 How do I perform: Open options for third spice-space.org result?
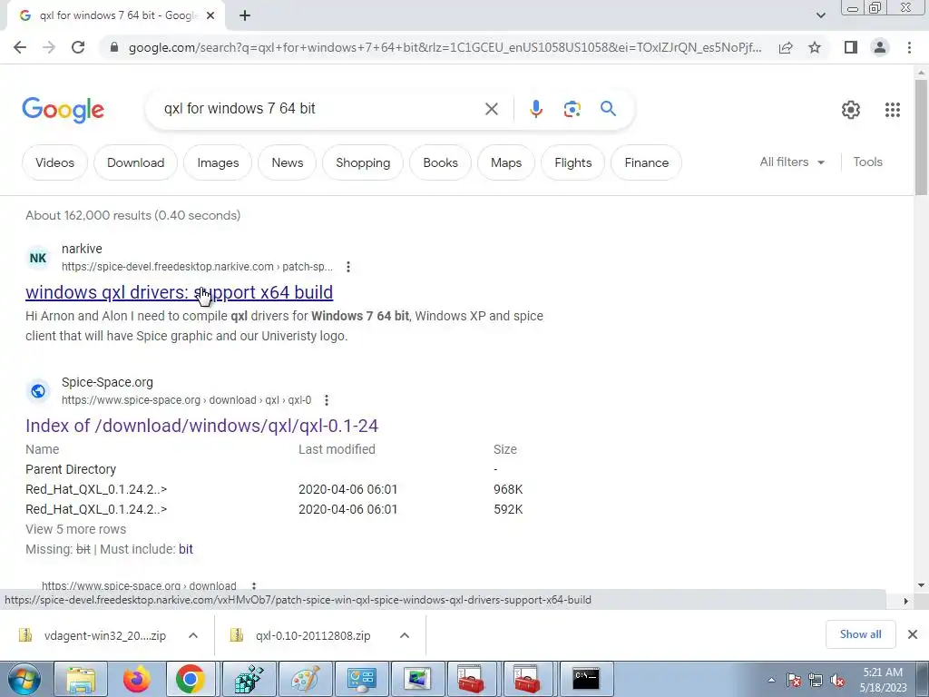point(254,585)
